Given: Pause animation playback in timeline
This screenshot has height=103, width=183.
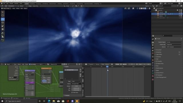Looking at the screenshot, I should pyautogui.click(x=121, y=64).
